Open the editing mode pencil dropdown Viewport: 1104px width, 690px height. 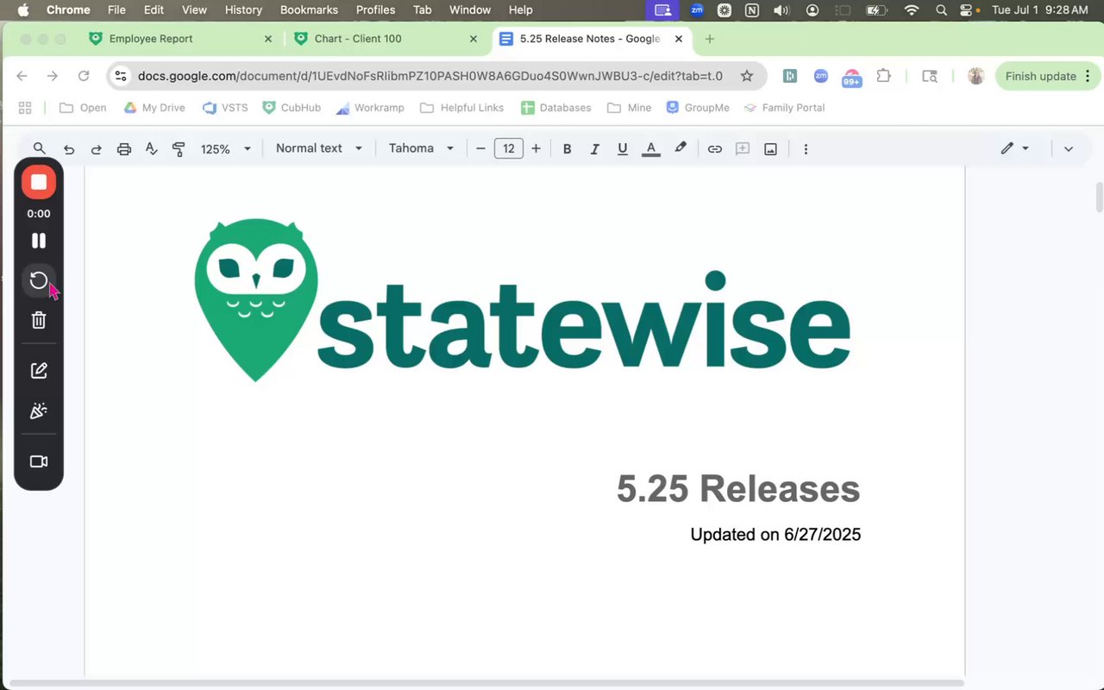1014,148
